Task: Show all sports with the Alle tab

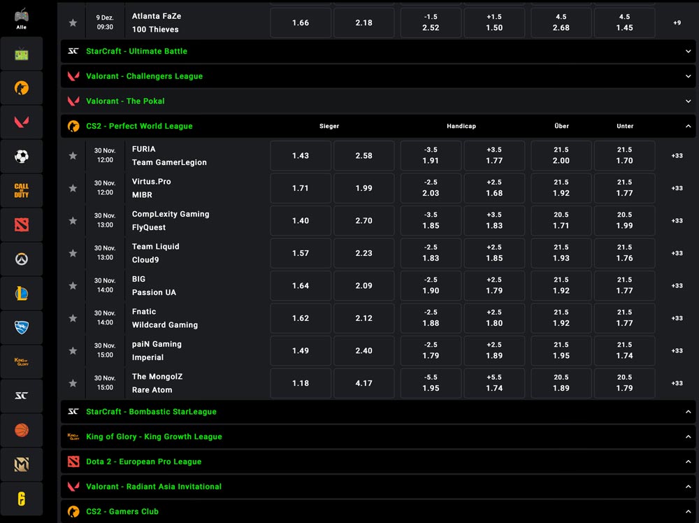Action: [x=21, y=17]
